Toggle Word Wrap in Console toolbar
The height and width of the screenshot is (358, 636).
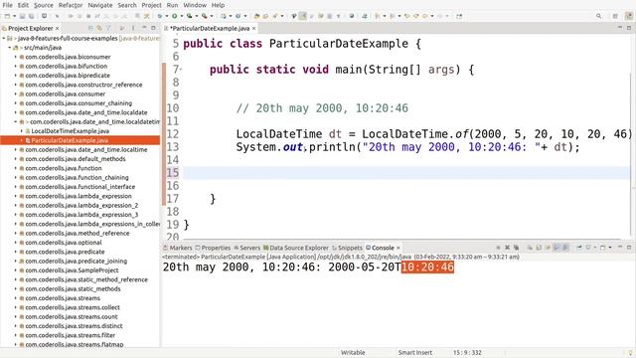pos(548,248)
